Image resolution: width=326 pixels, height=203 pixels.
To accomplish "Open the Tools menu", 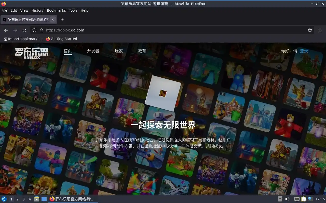I will 73,10.
